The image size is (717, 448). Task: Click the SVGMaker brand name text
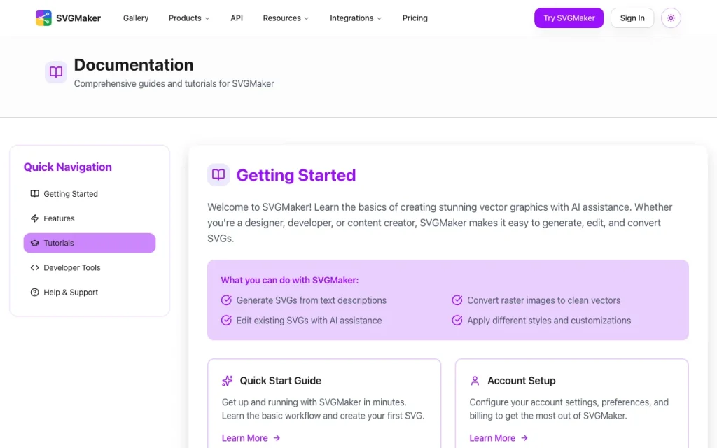pos(78,18)
